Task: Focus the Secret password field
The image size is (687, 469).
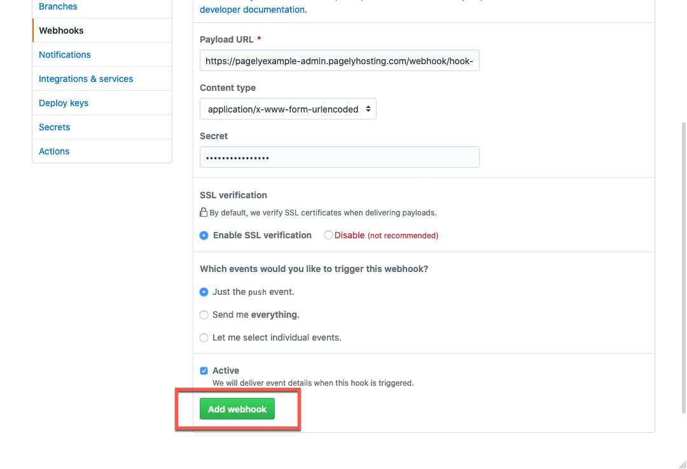Action: (x=339, y=158)
